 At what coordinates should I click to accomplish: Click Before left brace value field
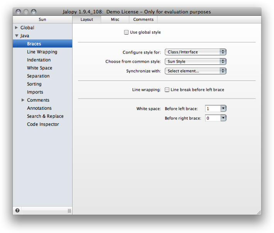tap(213, 109)
